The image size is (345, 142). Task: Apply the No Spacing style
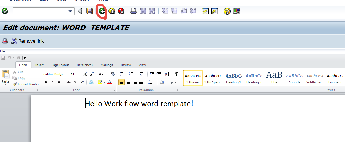point(213,78)
